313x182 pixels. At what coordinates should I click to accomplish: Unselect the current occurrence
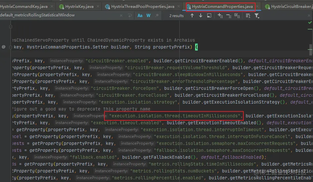tap(229, 15)
